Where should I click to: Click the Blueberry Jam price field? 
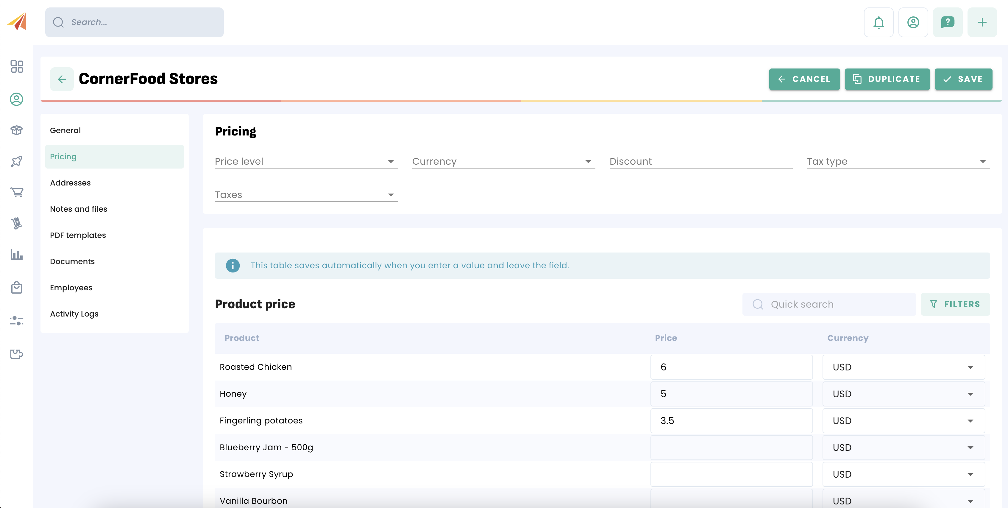731,447
